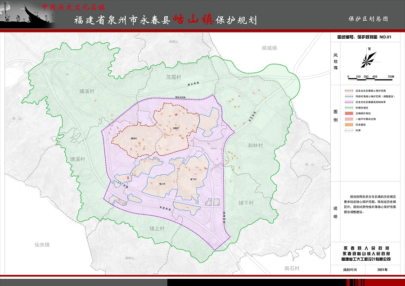Click the 铺上村 label at the bottom
The width and height of the screenshot is (405, 286).
click(x=157, y=229)
